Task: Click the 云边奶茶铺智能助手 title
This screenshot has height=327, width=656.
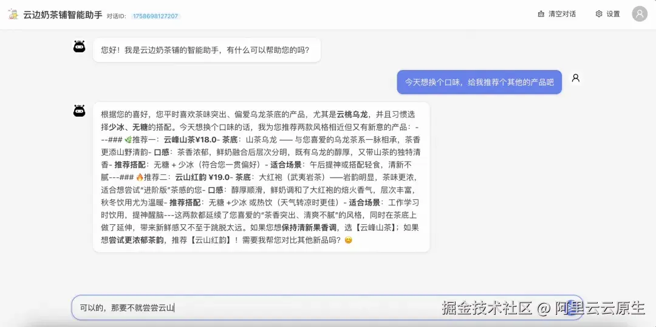Action: click(63, 15)
